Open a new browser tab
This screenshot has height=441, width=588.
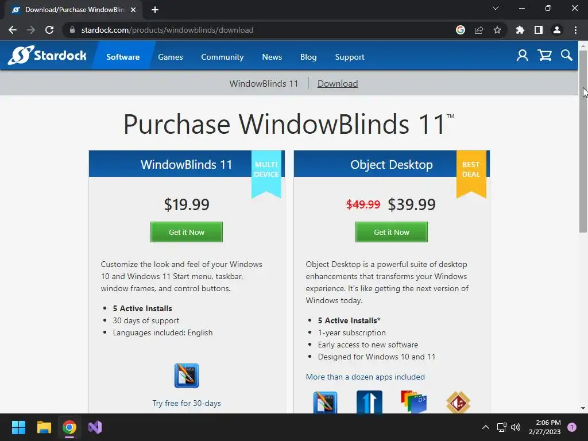tap(155, 10)
